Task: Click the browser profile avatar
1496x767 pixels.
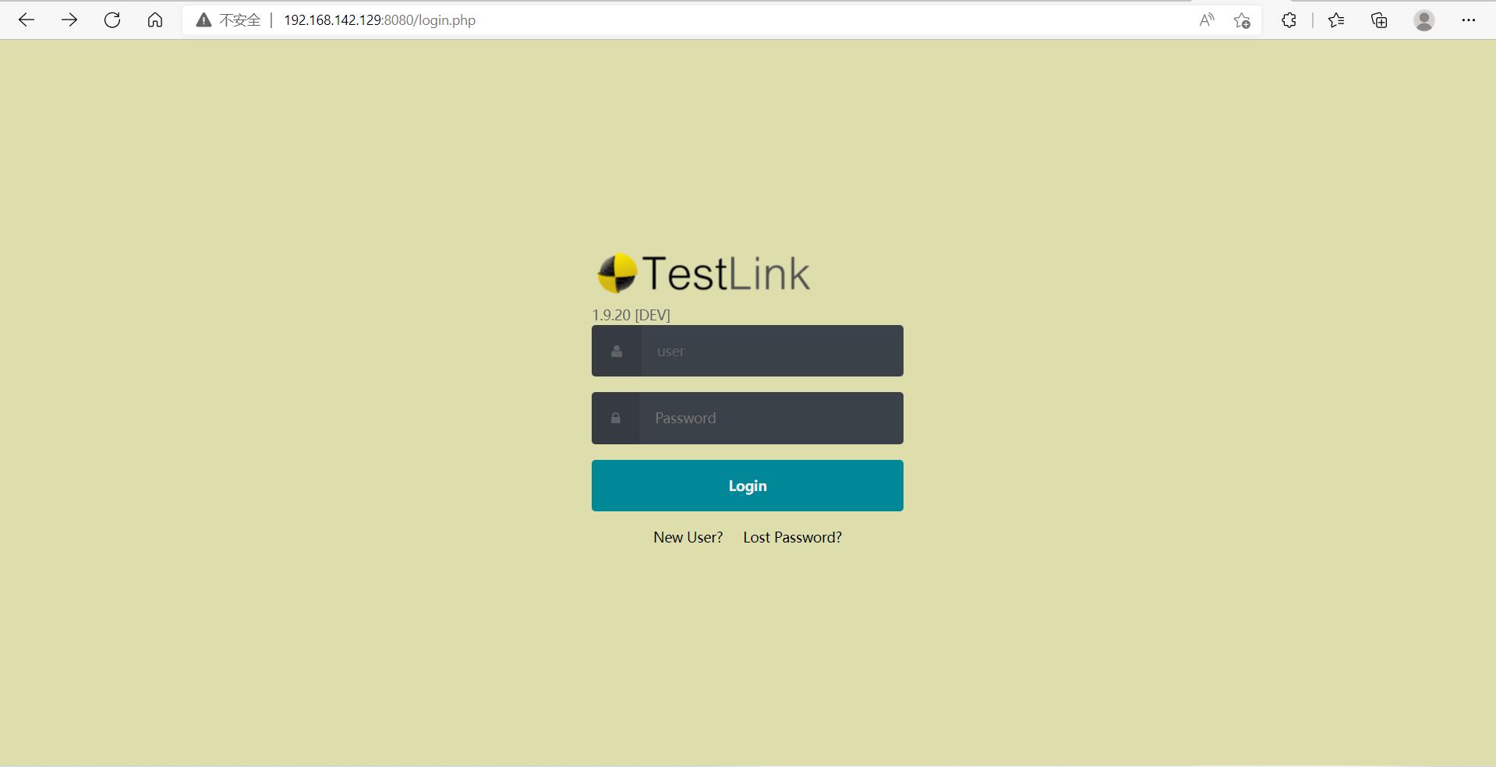Action: click(1424, 20)
